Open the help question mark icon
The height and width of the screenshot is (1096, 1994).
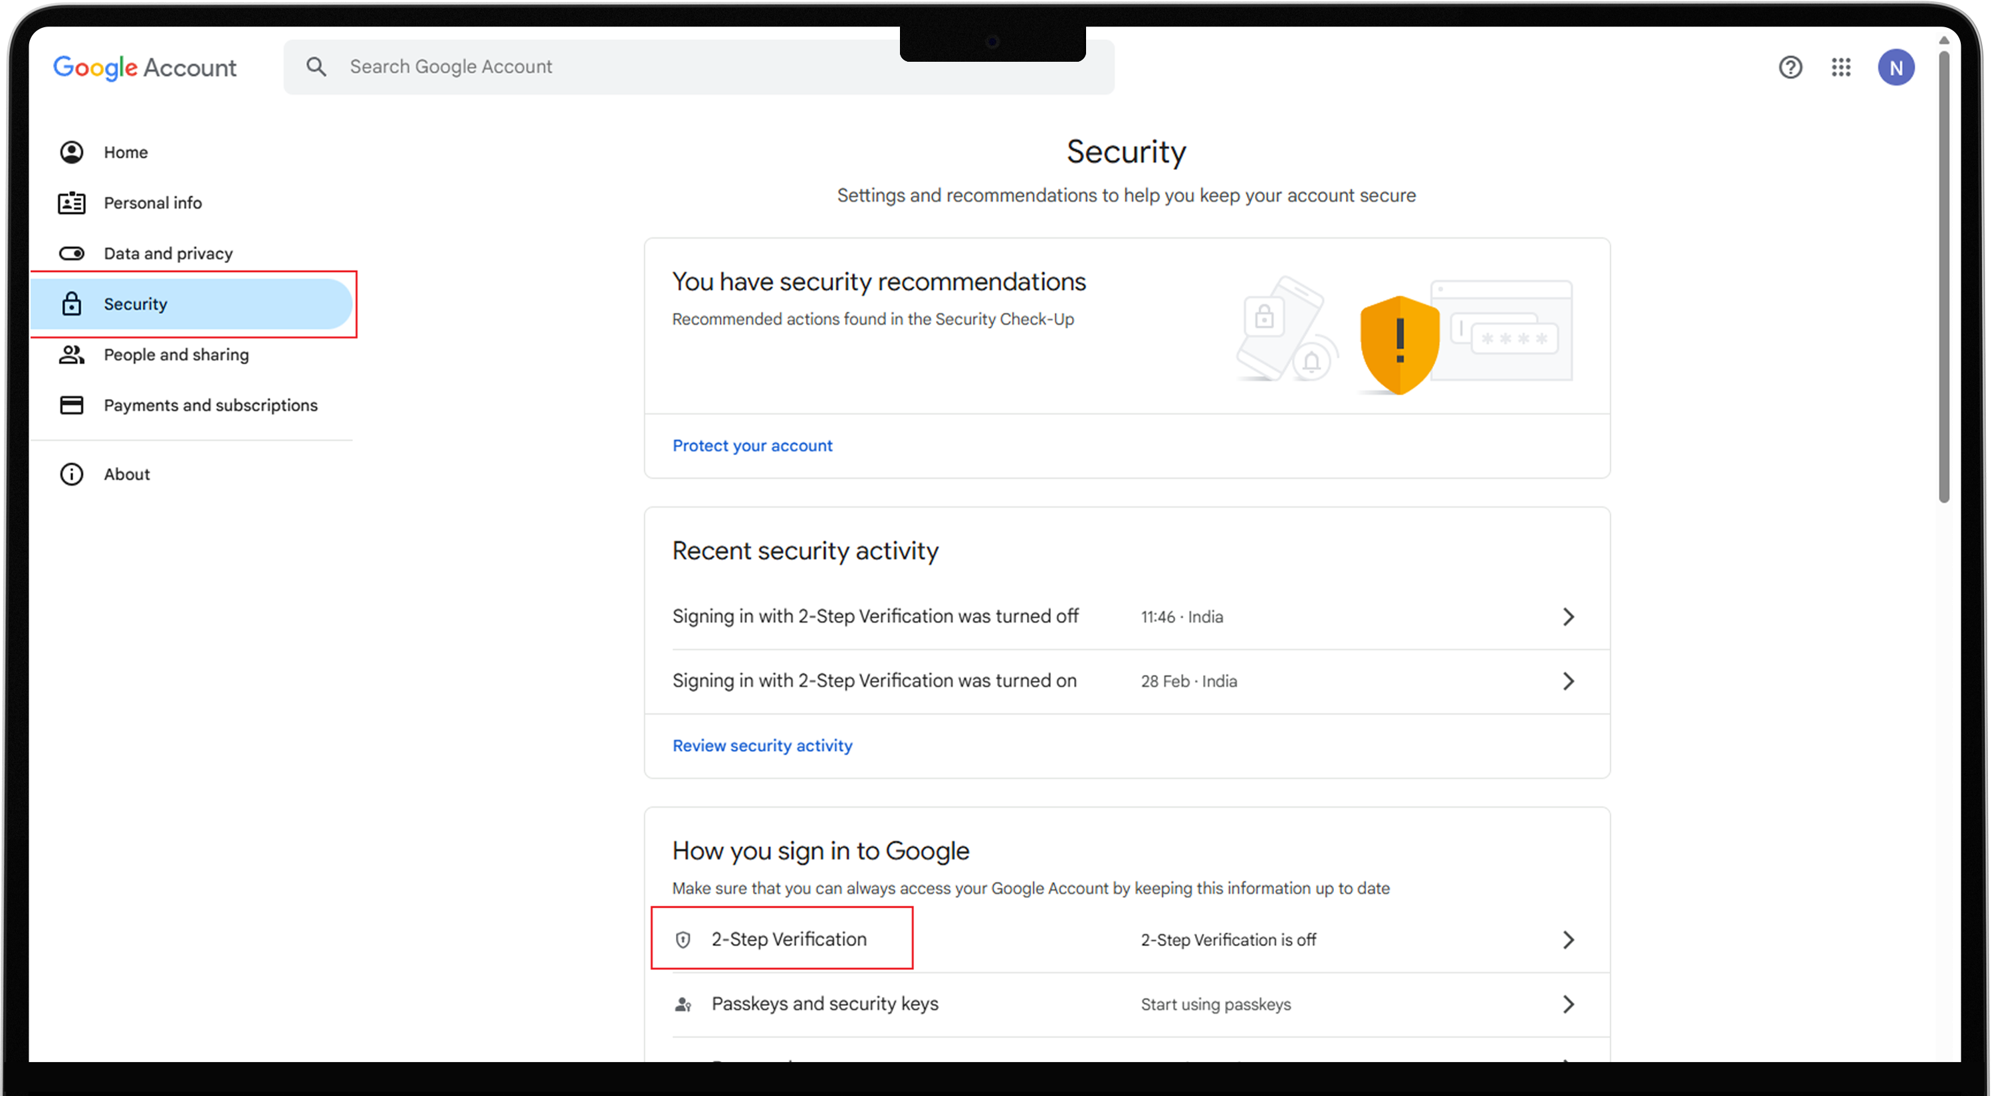point(1790,68)
